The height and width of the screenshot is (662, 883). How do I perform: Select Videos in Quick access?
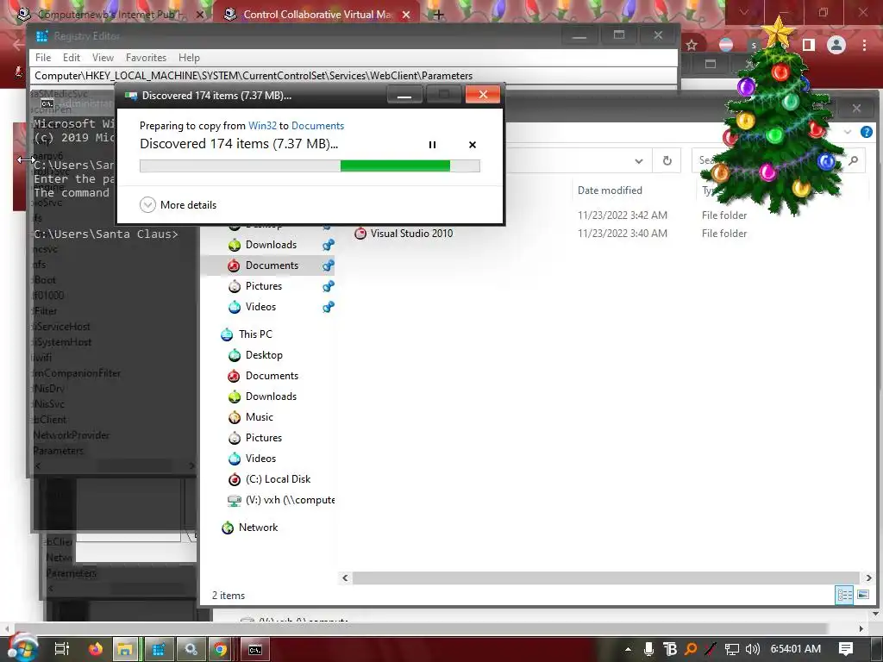point(260,307)
